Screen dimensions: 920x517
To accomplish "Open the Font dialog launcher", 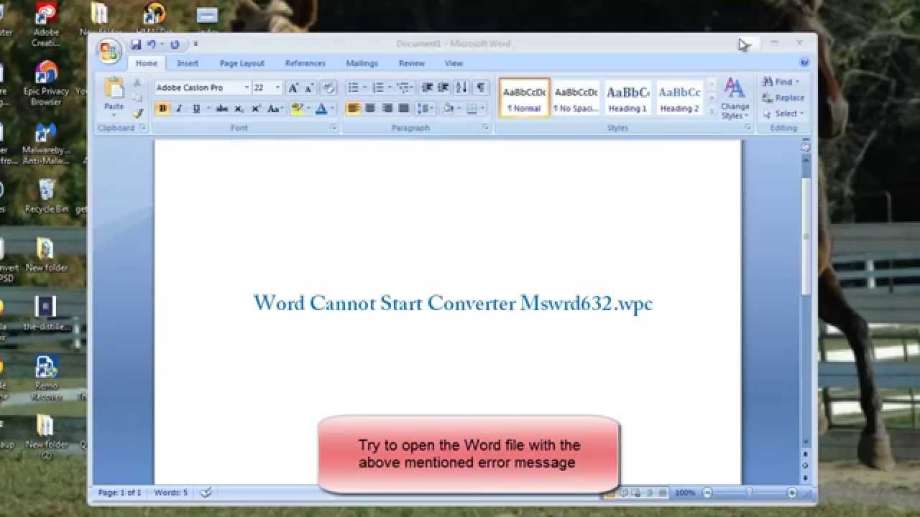I will coord(333,128).
